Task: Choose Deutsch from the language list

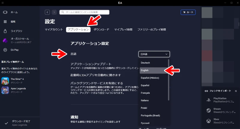Action: 154,63
